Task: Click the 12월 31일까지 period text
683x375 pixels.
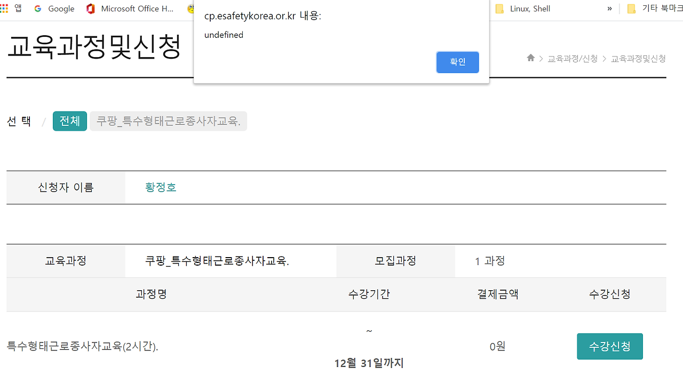Action: tap(369, 363)
